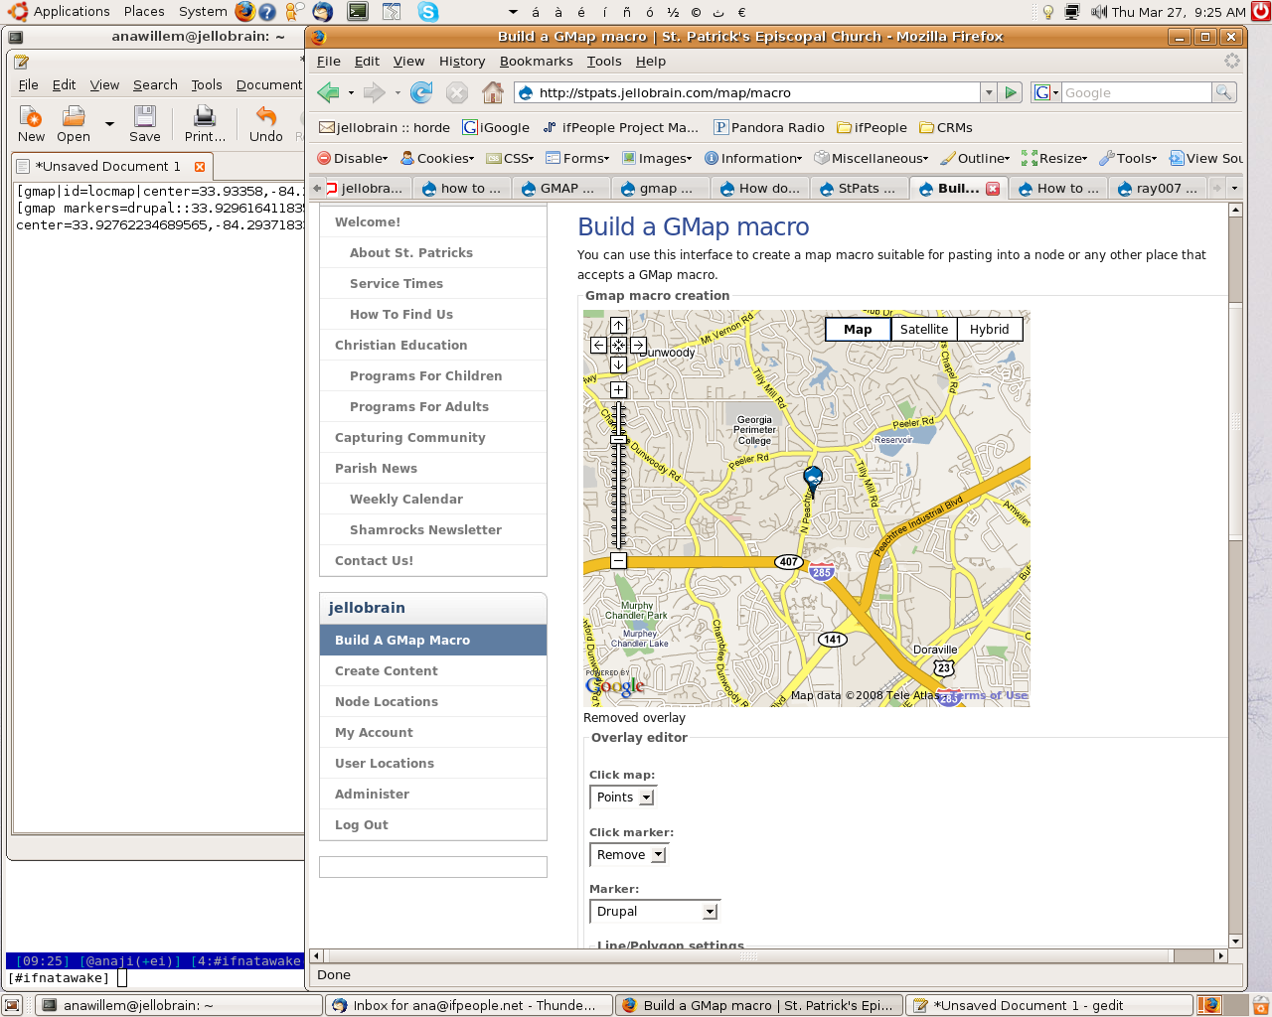
Task: Click the search magnifier in Google box
Action: point(1224,92)
